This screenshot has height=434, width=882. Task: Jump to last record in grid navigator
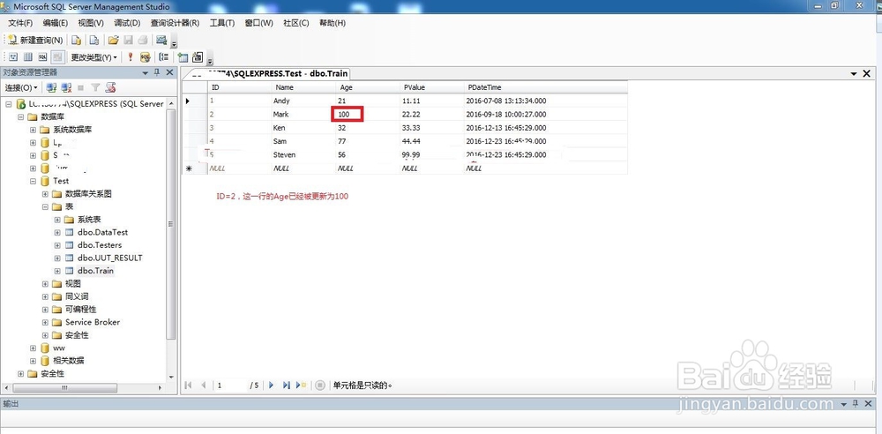click(287, 385)
